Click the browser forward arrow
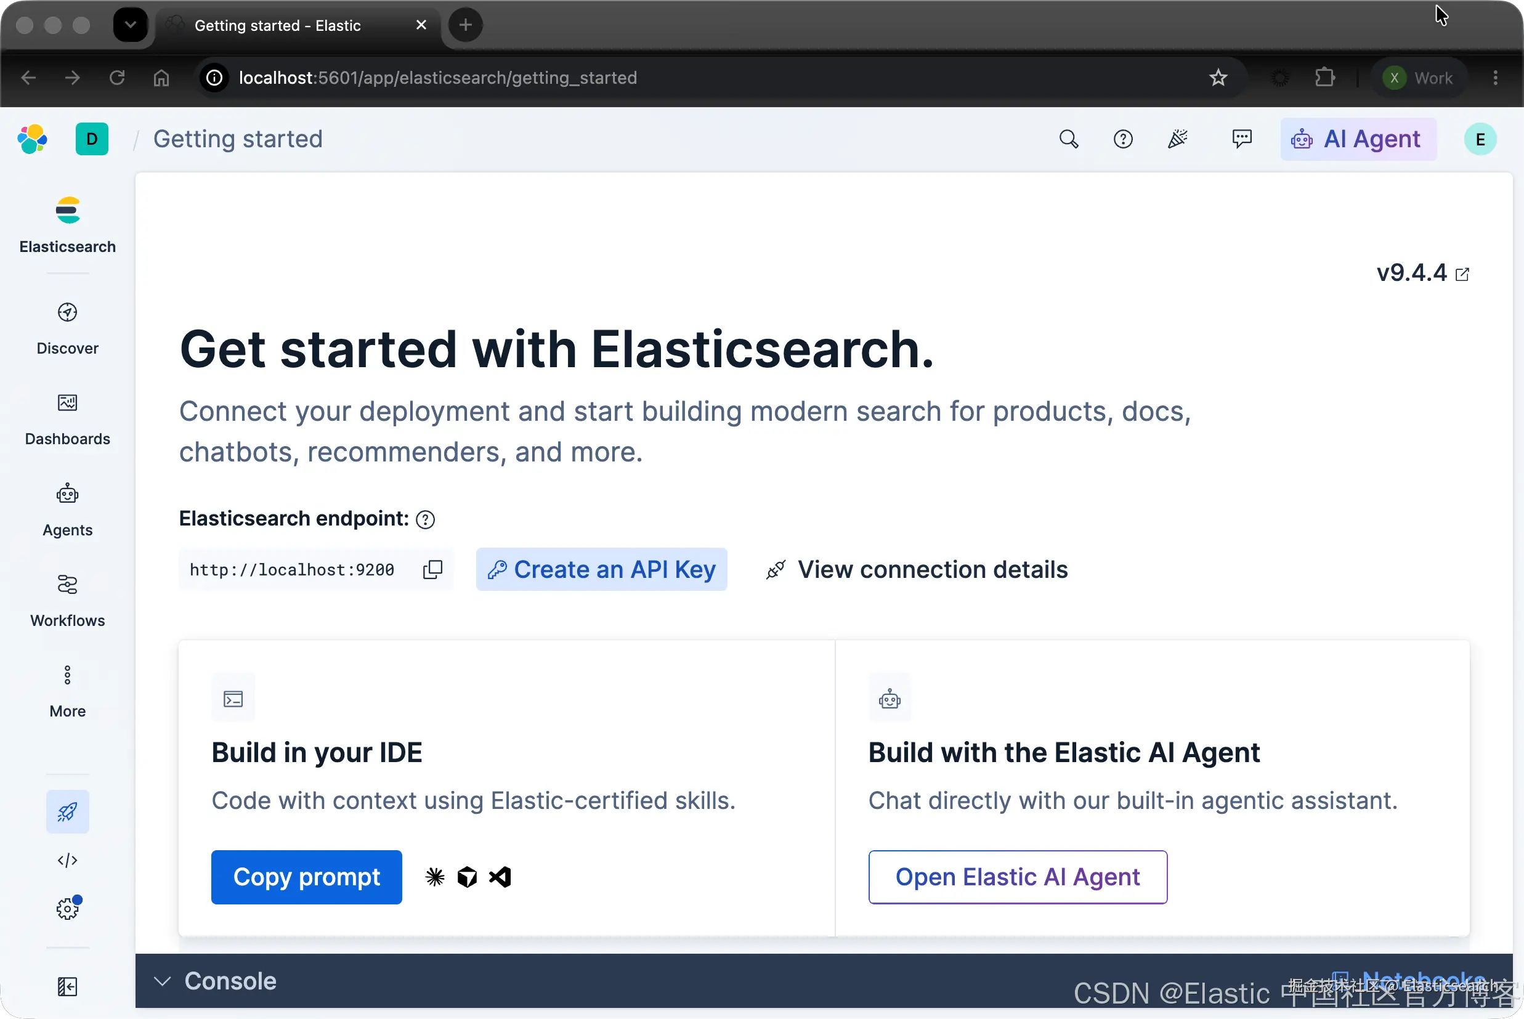This screenshot has width=1524, height=1019. coord(73,78)
